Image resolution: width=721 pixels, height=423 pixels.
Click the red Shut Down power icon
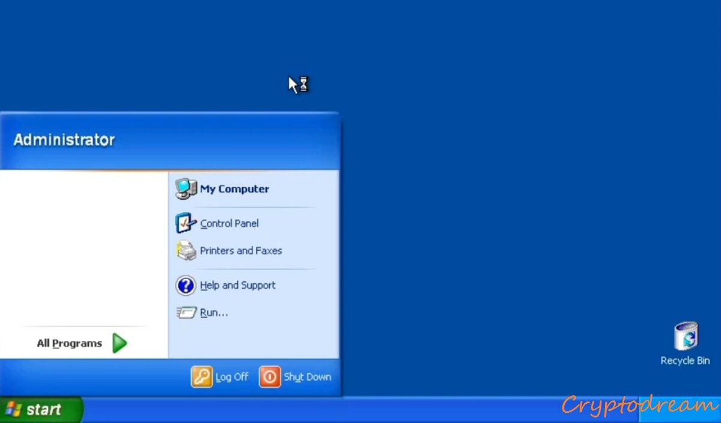pos(270,377)
